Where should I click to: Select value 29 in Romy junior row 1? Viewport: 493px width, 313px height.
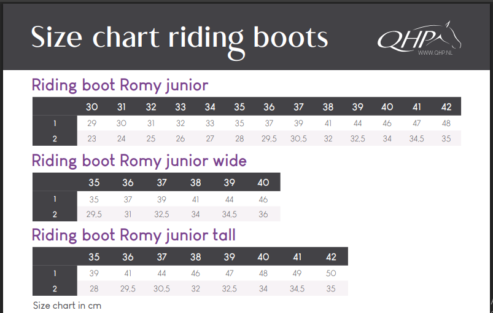(91, 123)
